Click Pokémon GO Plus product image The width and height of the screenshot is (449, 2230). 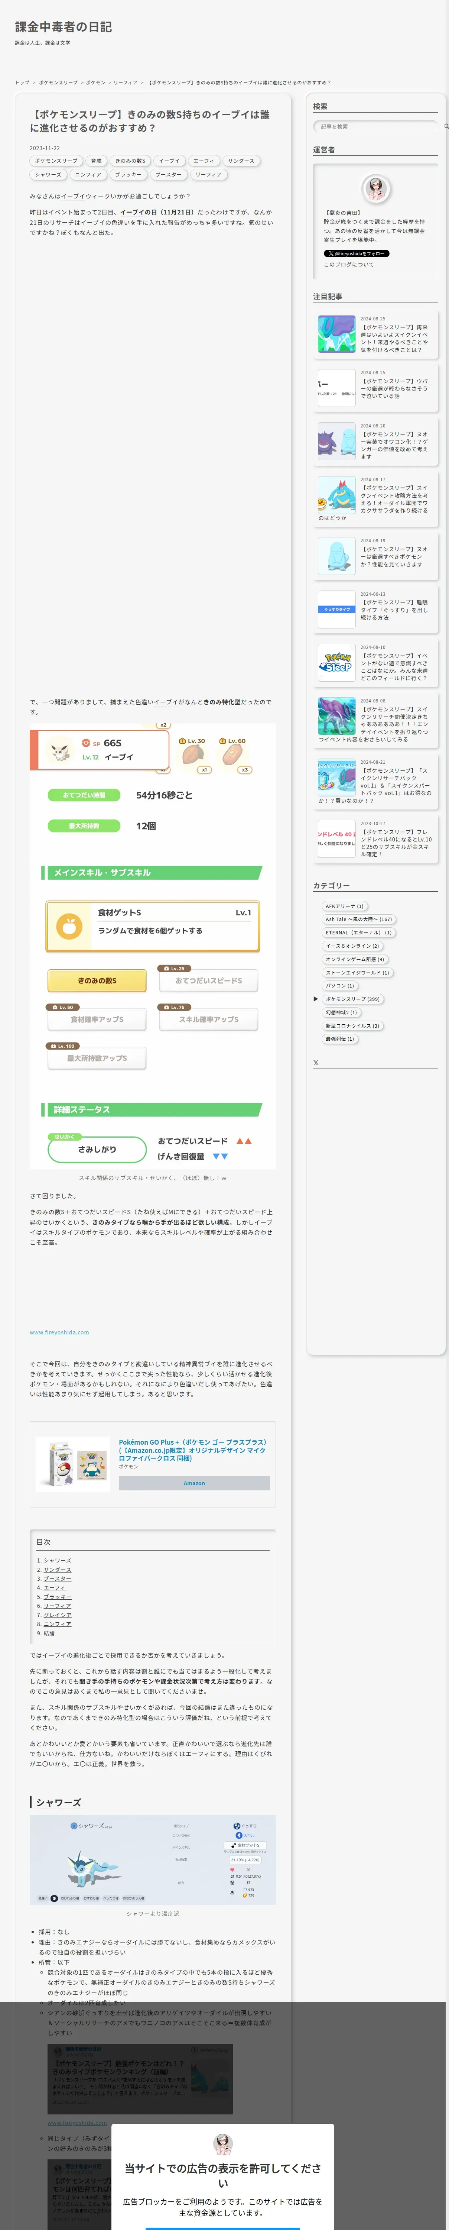(73, 1465)
